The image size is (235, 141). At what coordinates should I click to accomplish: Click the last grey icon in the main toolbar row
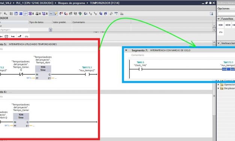click(122, 13)
